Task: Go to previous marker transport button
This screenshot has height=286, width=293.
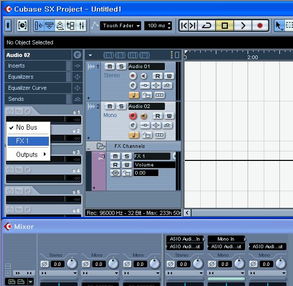Action: coord(184,25)
